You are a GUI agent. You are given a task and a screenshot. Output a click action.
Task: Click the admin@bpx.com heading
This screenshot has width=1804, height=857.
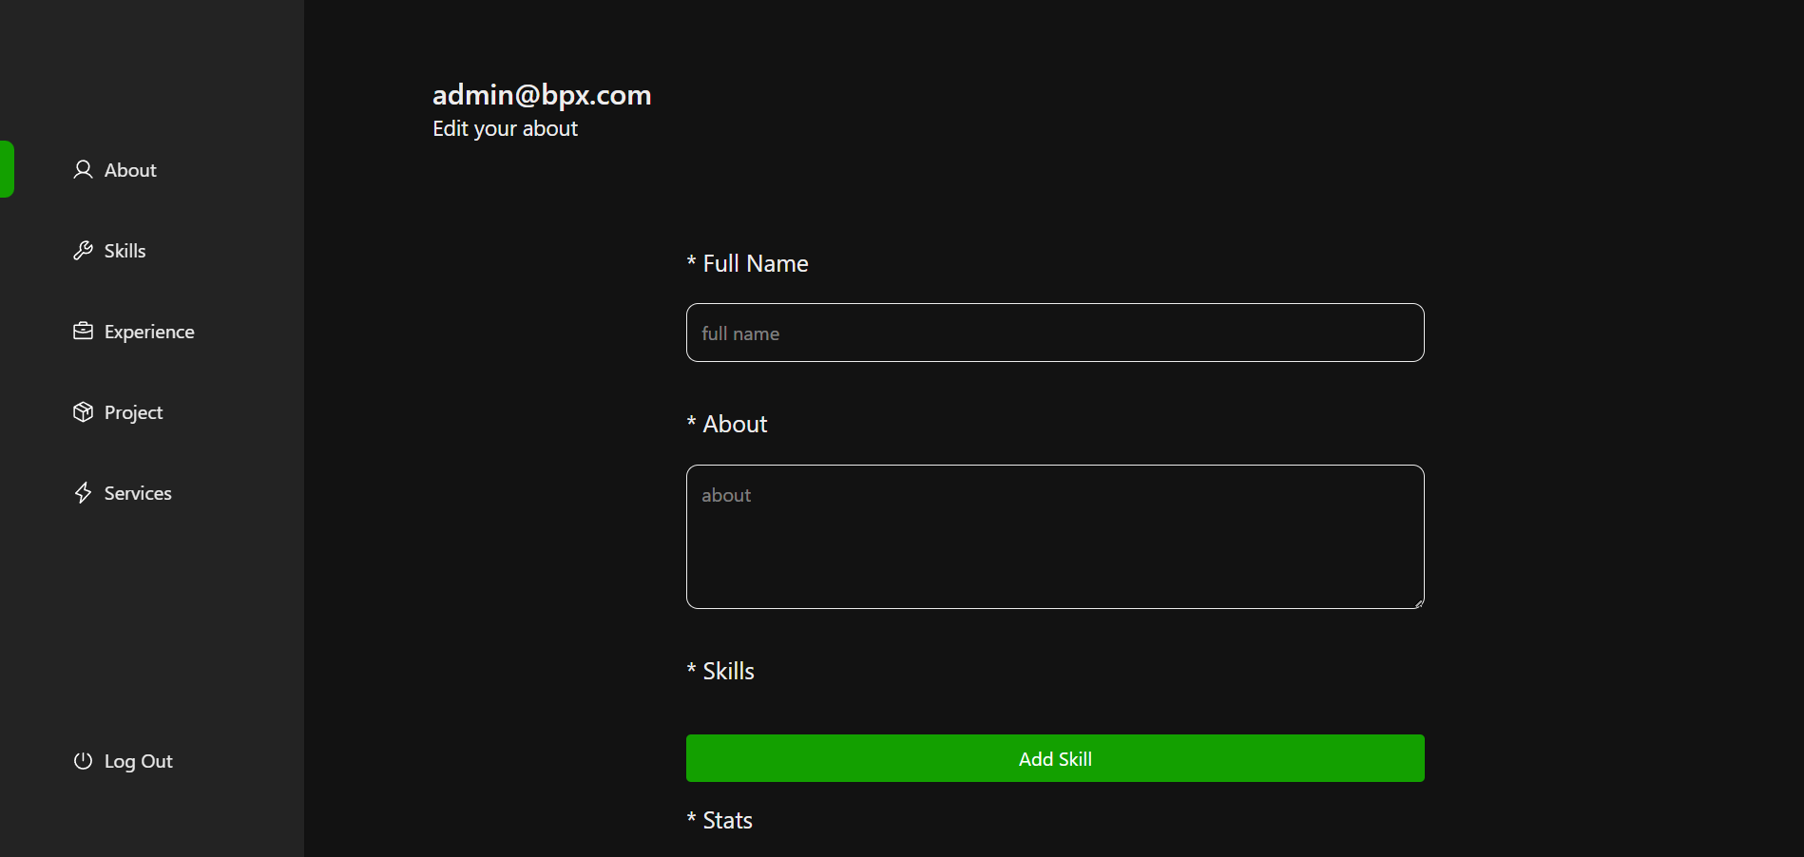pos(542,95)
